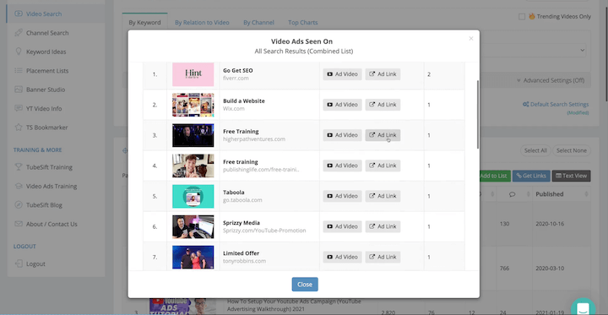Screen dimensions: 608x315
Task: Open Banner Studio in sidebar
Action: point(46,90)
